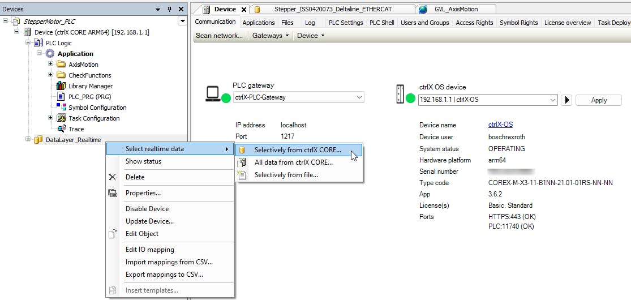Expand the CheckFunctions folder node

51,75
